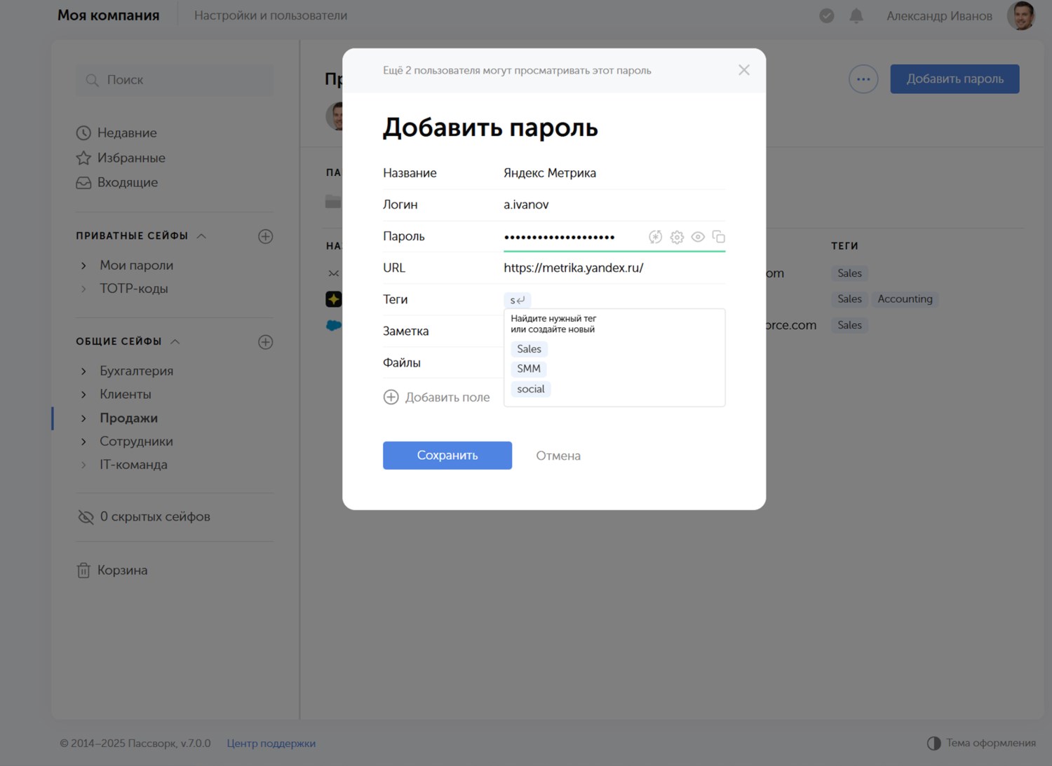
Task: Click the generate password icon
Action: [655, 237]
